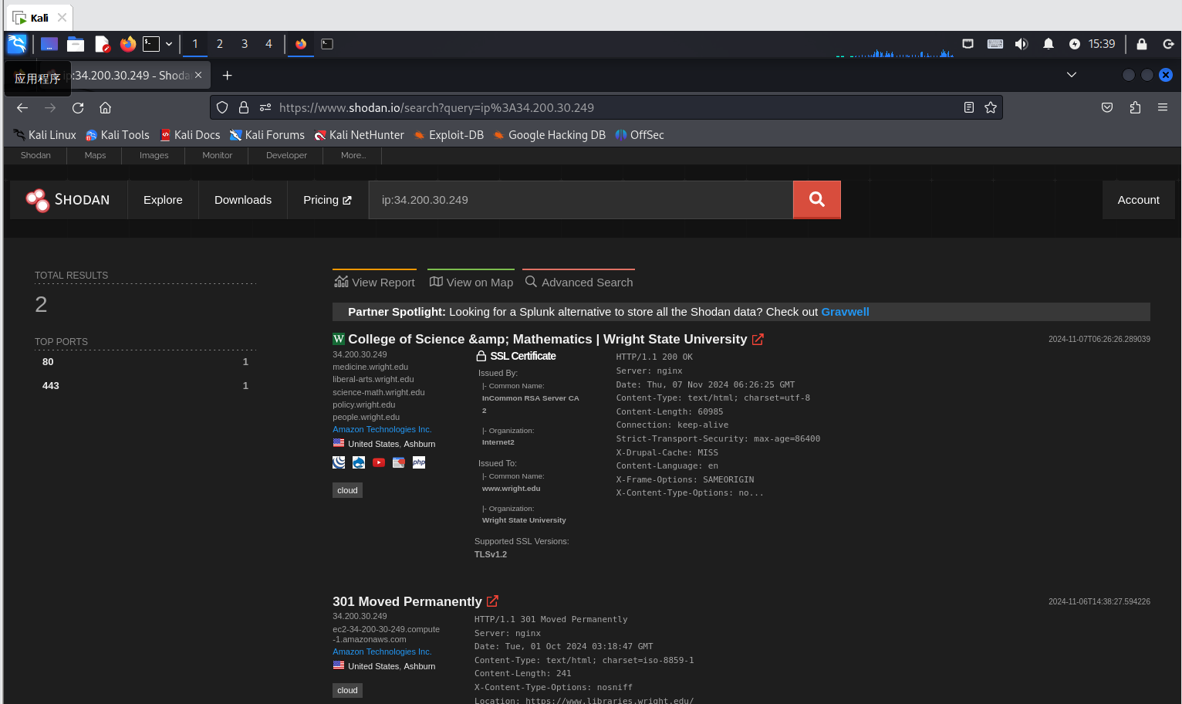
Task: Click View on Map
Action: 471,283
